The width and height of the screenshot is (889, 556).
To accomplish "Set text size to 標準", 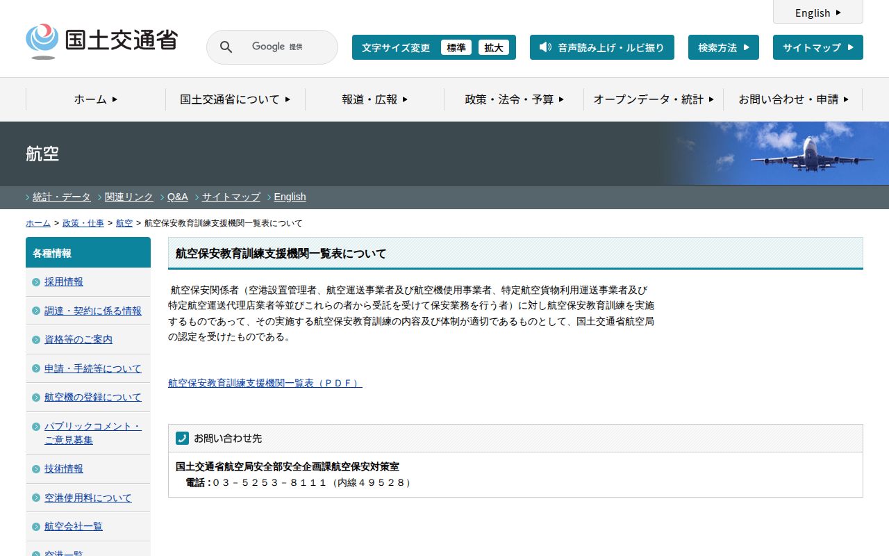I will click(x=456, y=47).
